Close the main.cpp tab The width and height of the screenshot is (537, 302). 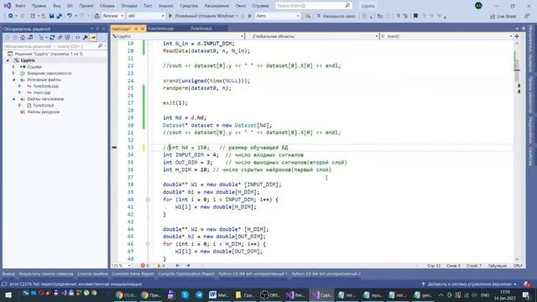coord(143,29)
